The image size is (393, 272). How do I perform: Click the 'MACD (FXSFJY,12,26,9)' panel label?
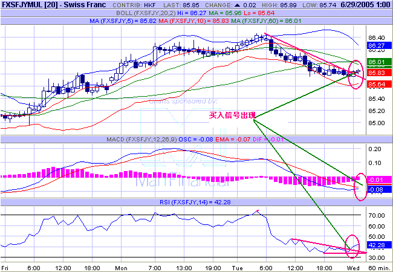click(142, 139)
